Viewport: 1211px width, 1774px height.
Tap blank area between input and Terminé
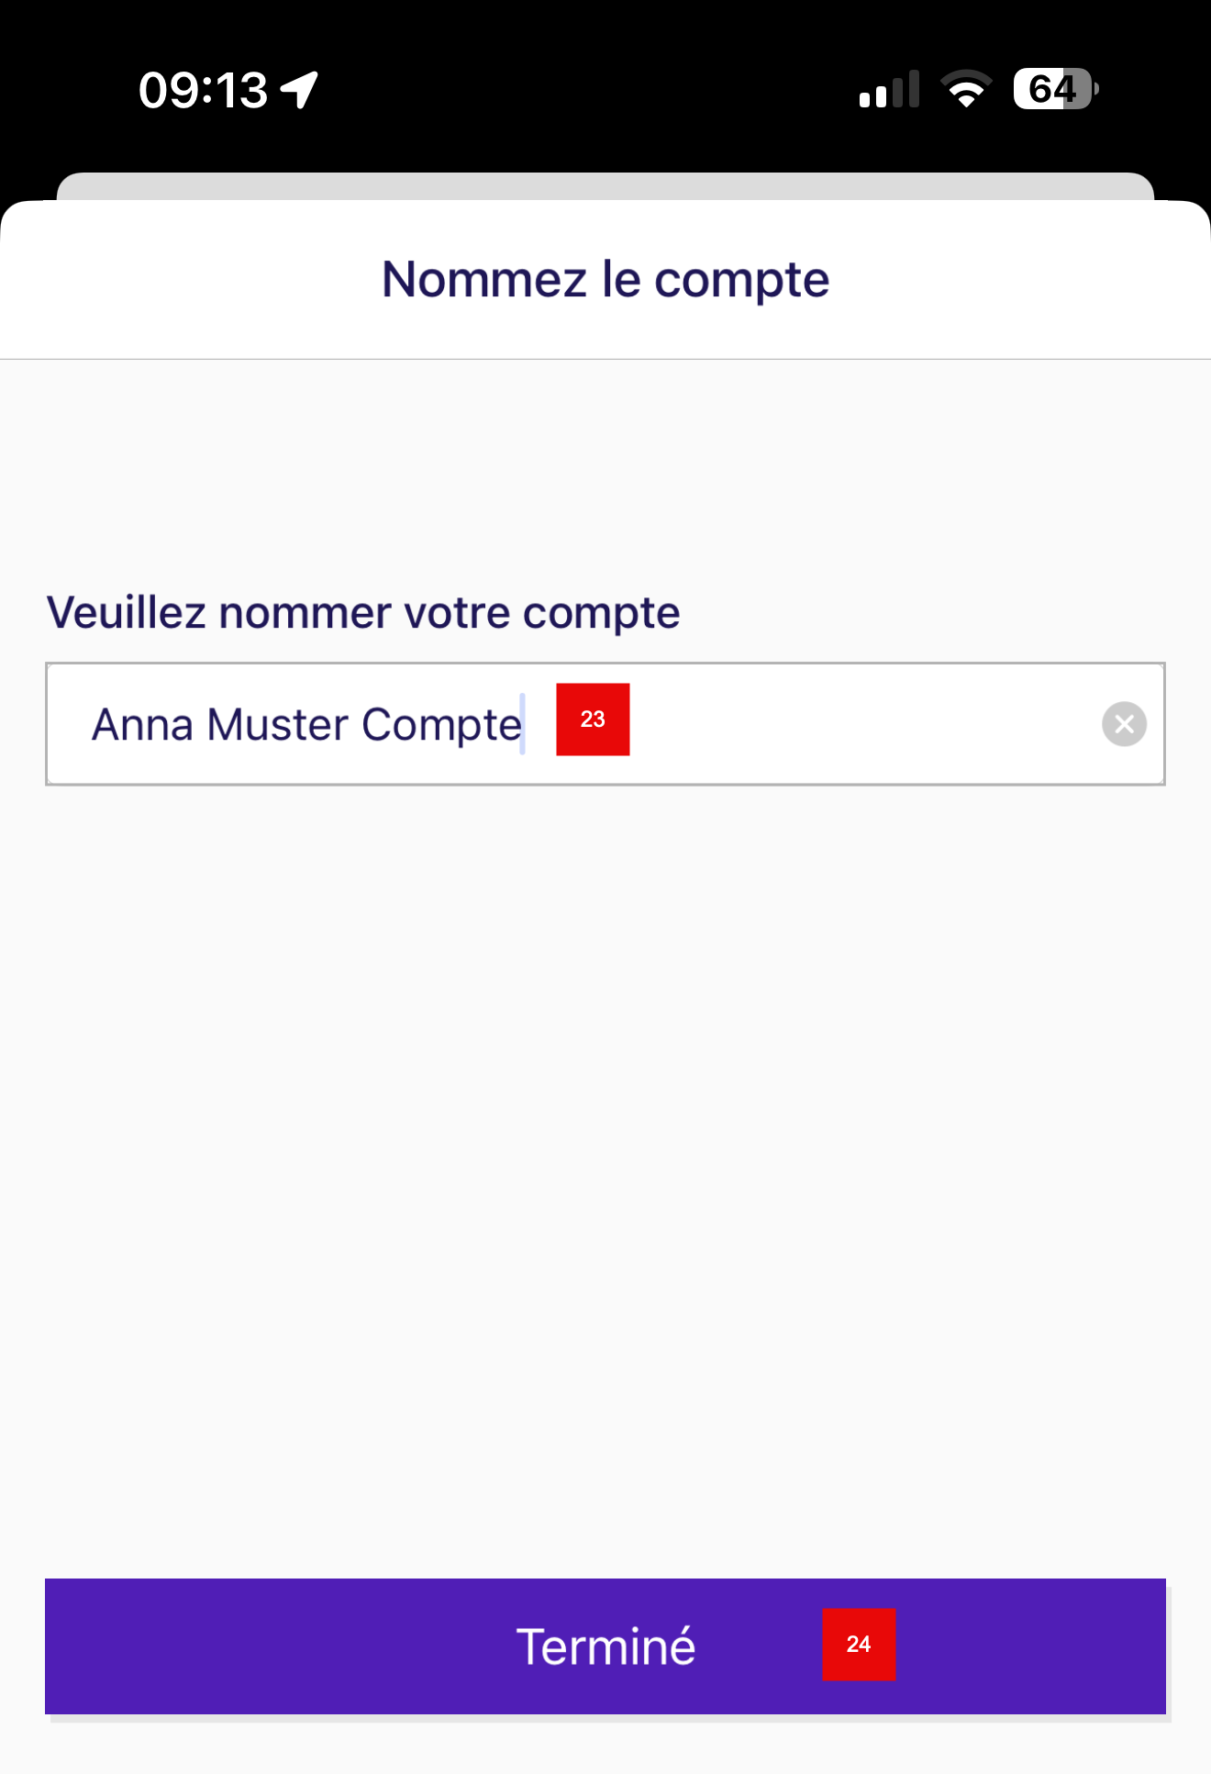[605, 1175]
